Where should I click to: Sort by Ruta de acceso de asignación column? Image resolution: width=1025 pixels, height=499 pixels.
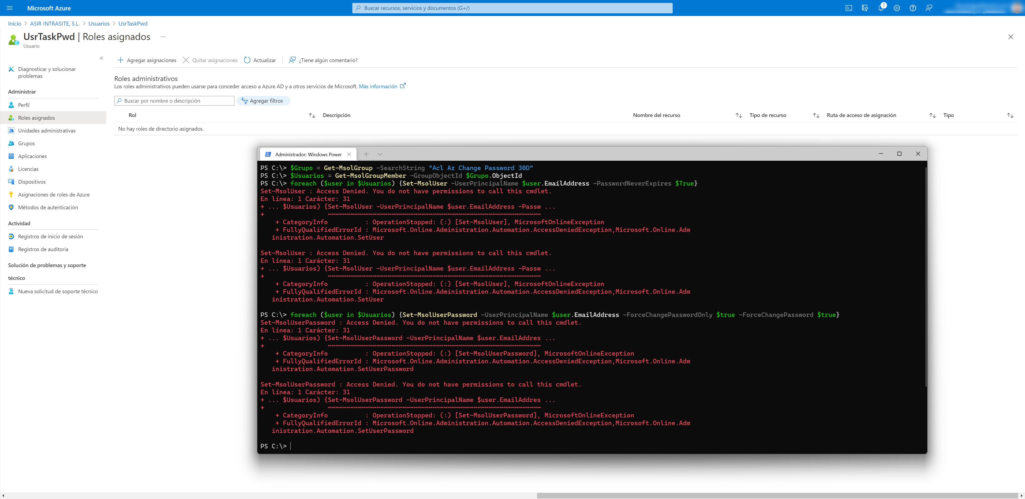[x=932, y=115]
